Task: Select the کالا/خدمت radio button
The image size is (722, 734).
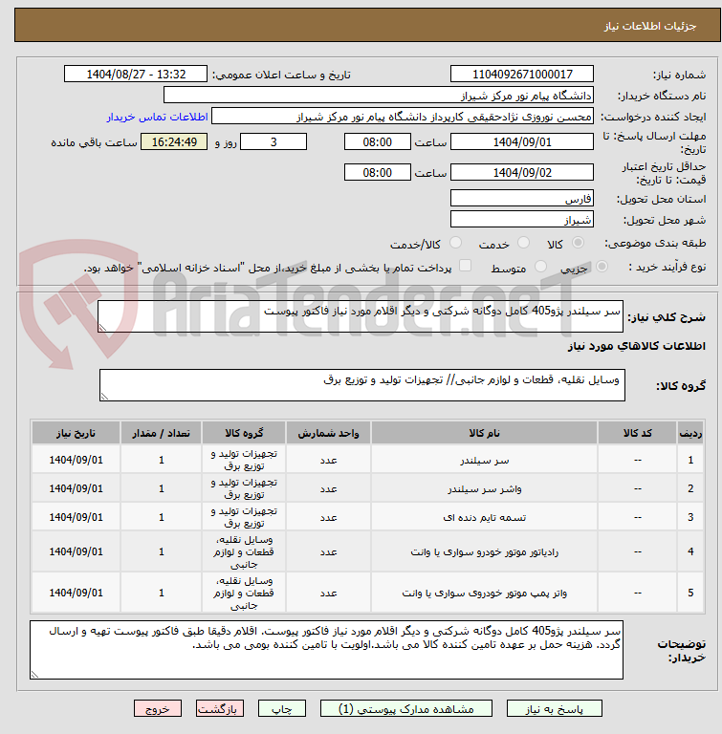Action: coord(455,243)
